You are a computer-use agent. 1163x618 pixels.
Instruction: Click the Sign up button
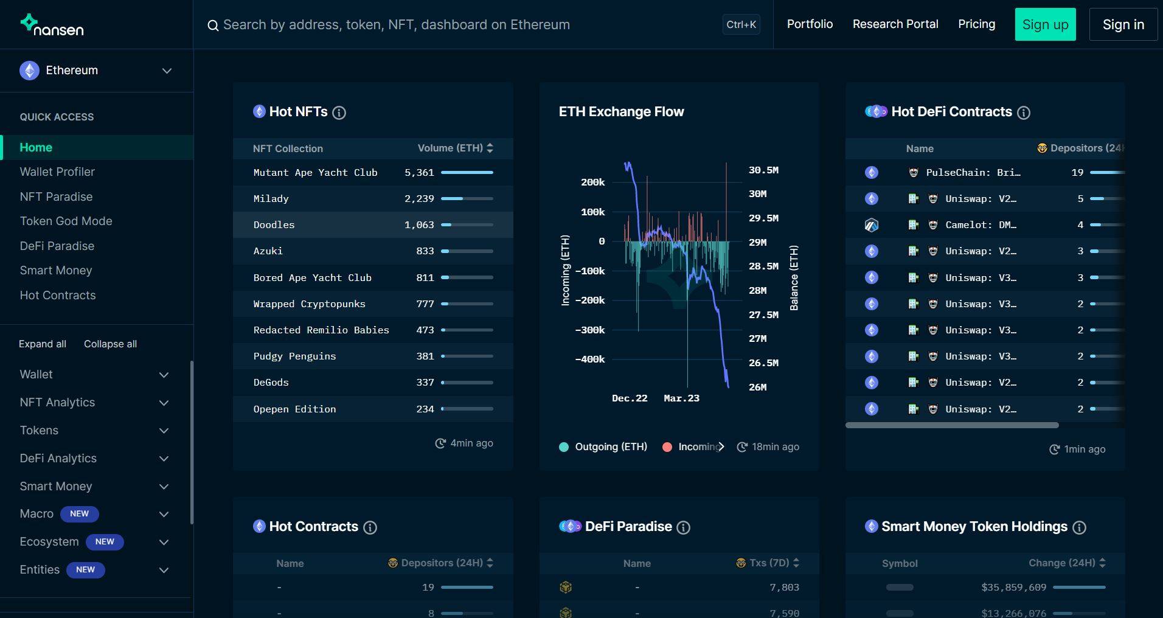point(1045,24)
